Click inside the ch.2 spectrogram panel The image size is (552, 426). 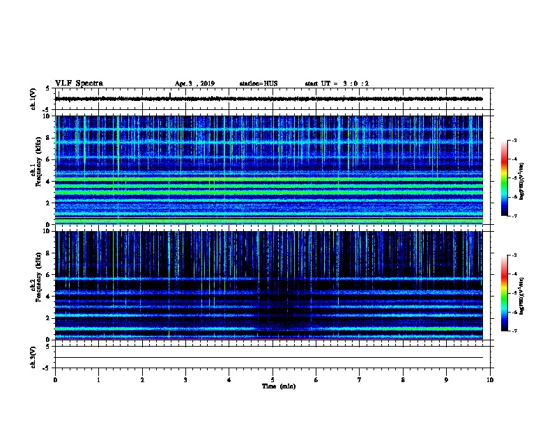coord(268,285)
